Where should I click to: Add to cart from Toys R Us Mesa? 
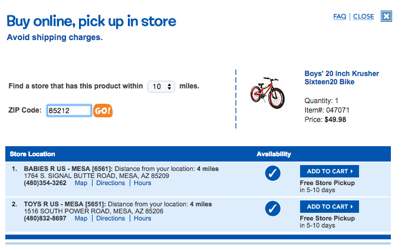[x=330, y=207]
